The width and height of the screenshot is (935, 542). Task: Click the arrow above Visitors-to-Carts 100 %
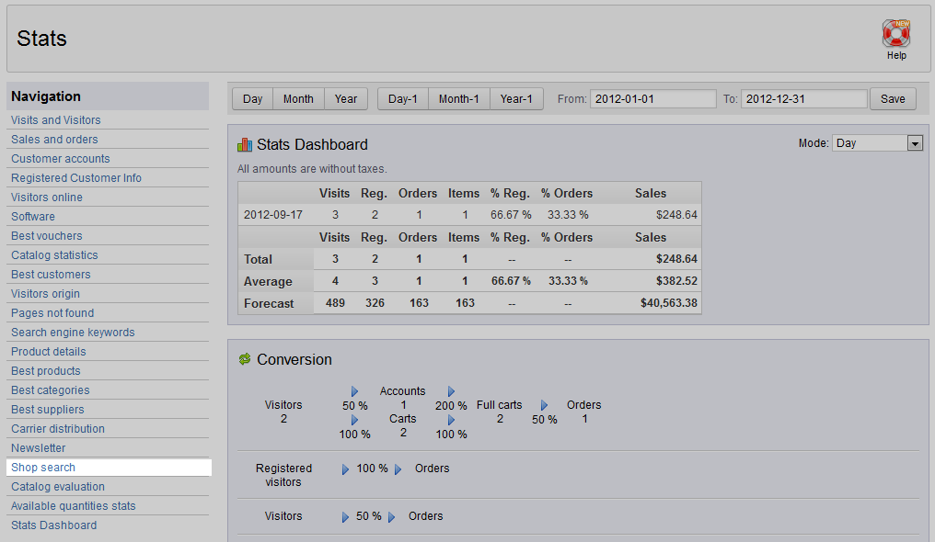[355, 420]
